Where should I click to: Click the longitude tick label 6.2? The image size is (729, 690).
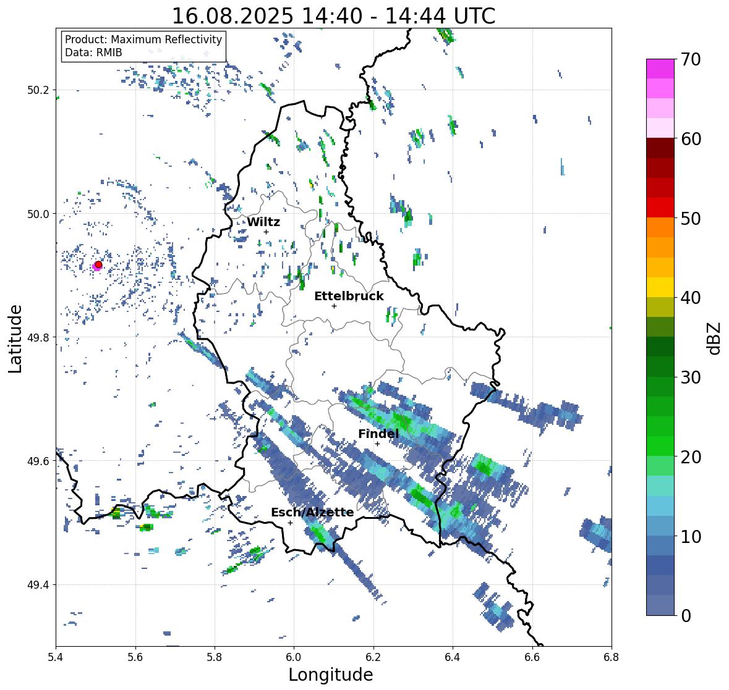pos(373,657)
